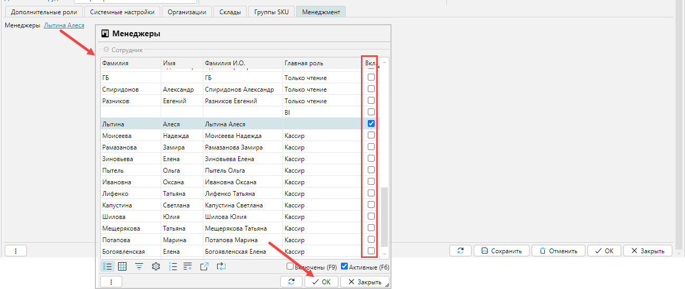Click the Лытина Алеся manager link
Screen dimensions: 685x289
pyautogui.click(x=64, y=25)
